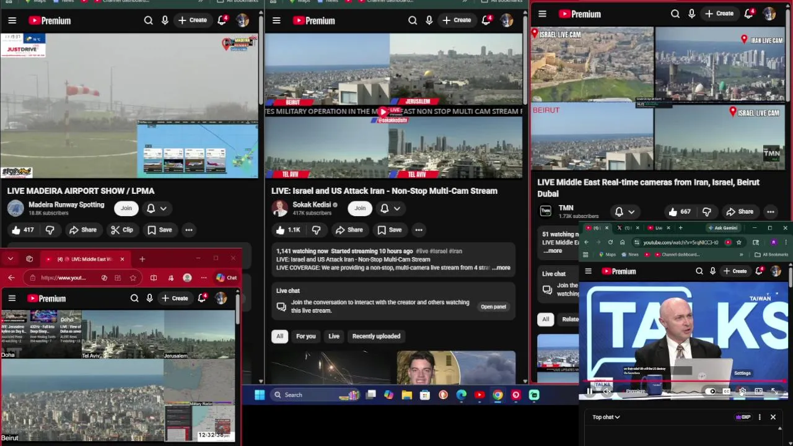Select the Recently uploaded filter chip

point(376,336)
